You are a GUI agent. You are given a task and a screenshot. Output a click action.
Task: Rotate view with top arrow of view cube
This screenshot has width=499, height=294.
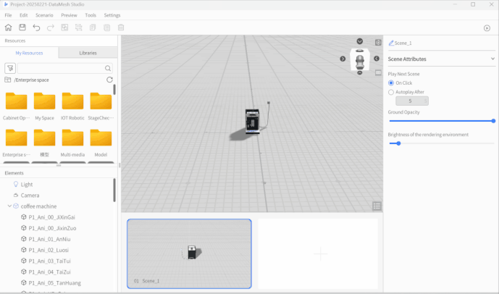[360, 41]
